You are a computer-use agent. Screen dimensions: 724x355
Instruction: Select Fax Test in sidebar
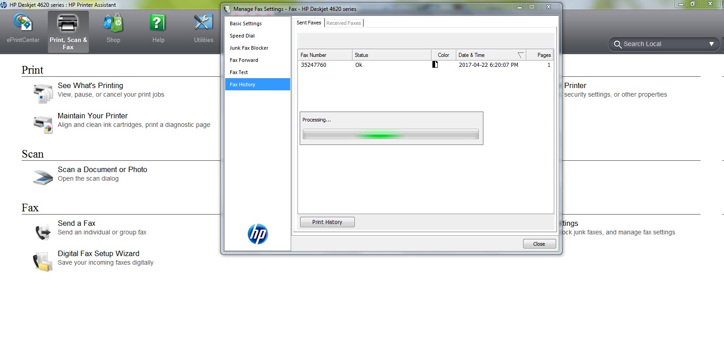[x=257, y=72]
